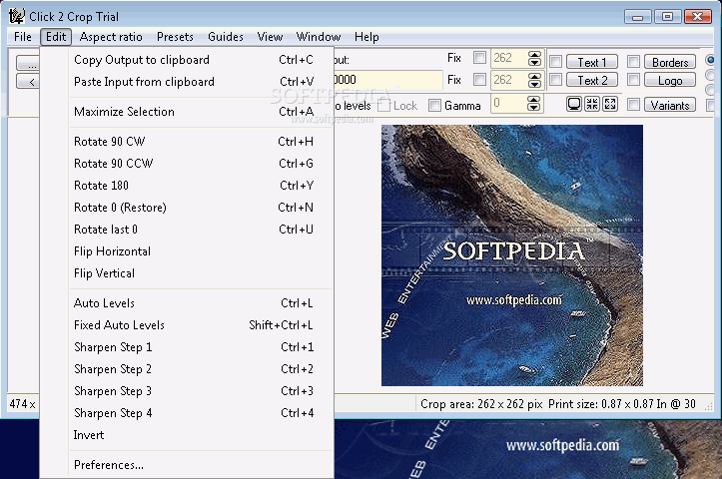Decrease the second 262 value with the down arrow
Viewport: 722px width, 479px height.
pyautogui.click(x=534, y=84)
